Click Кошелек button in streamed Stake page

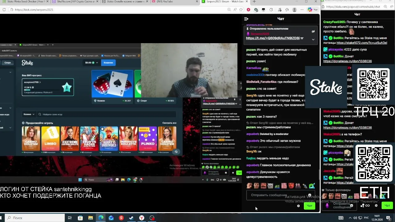point(108,63)
